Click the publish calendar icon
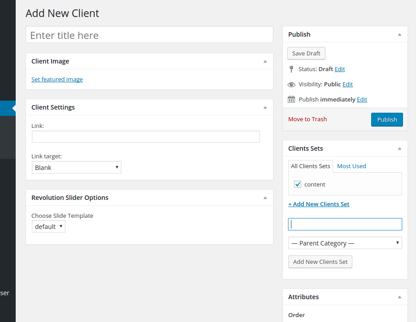 click(291, 99)
